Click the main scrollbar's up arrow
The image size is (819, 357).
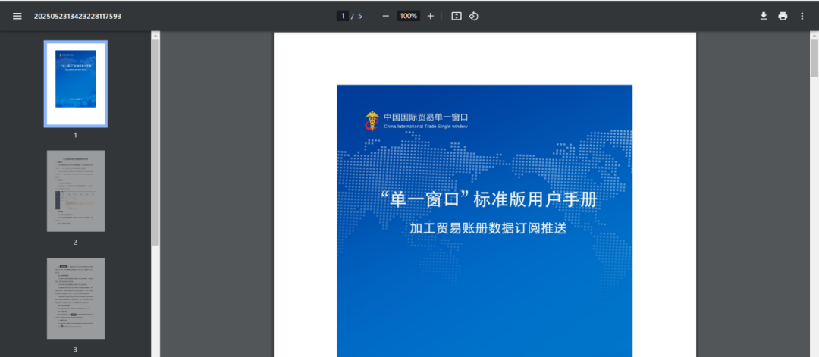tap(814, 35)
